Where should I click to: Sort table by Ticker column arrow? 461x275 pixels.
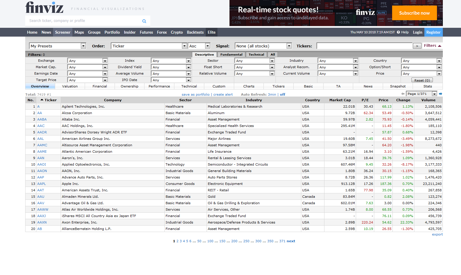coord(42,100)
